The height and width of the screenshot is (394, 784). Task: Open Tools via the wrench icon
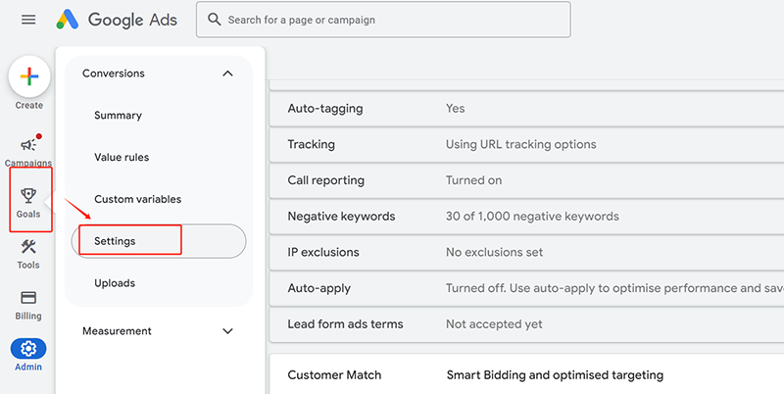(28, 247)
